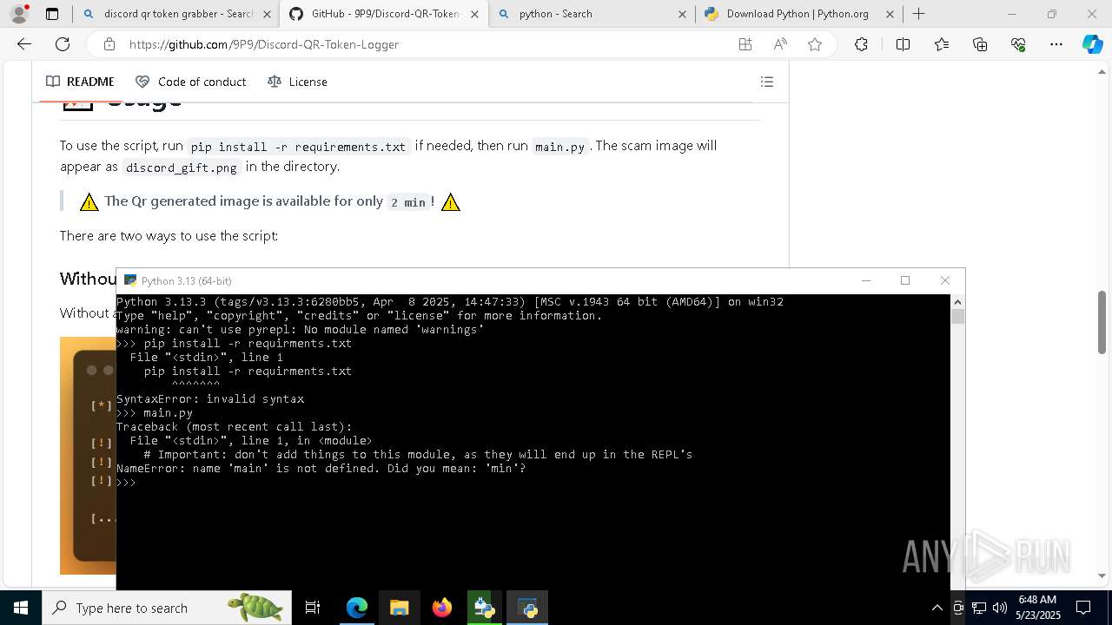The width and height of the screenshot is (1112, 625).
Task: View site information lock icon
Action: 109,44
